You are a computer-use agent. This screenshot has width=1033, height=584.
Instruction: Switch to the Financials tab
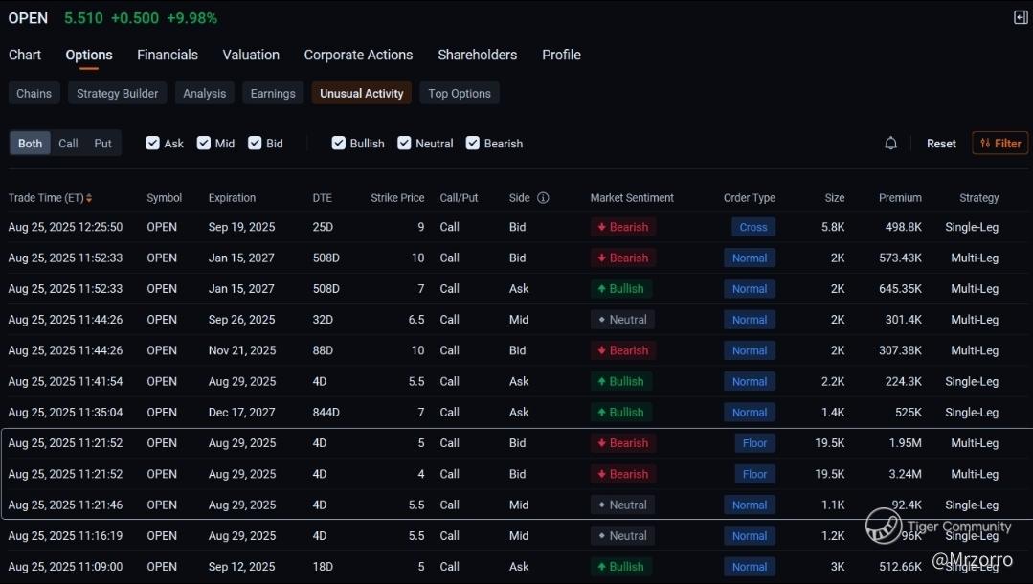click(x=168, y=55)
